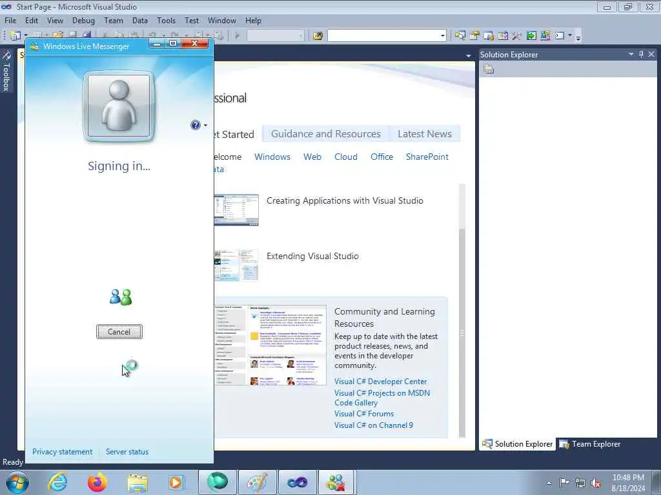Click the Start Page toolbar icon with green arrow
This screenshot has height=495, width=661.
click(531, 36)
